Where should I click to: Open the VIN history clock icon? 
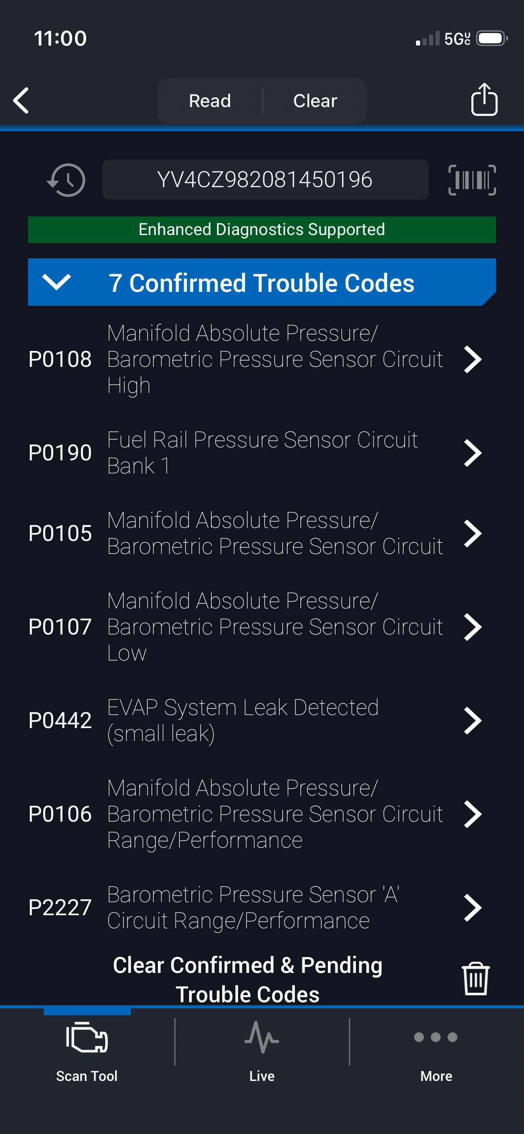[x=66, y=180]
